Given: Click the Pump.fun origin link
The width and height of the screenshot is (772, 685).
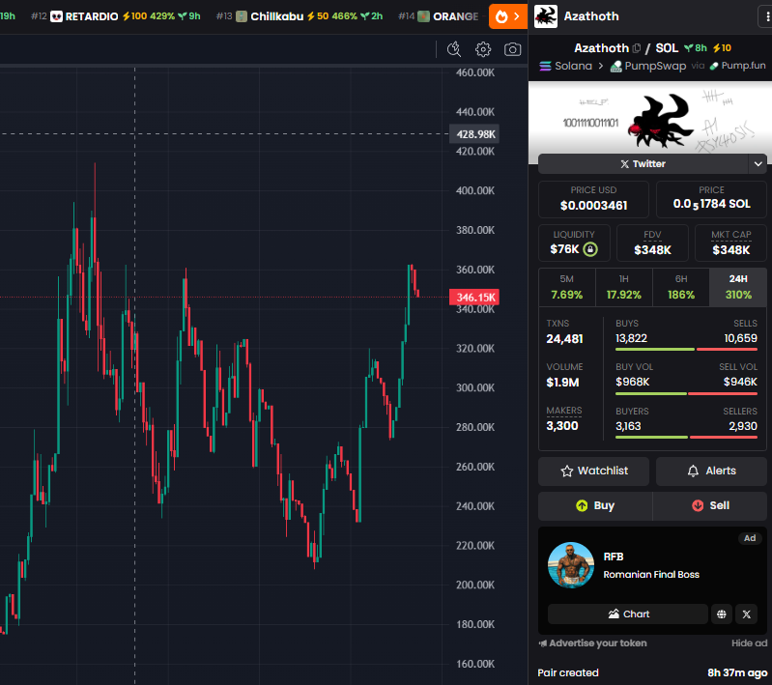Looking at the screenshot, I should point(737,66).
